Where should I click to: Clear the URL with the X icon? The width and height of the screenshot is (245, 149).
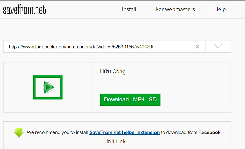(197, 46)
